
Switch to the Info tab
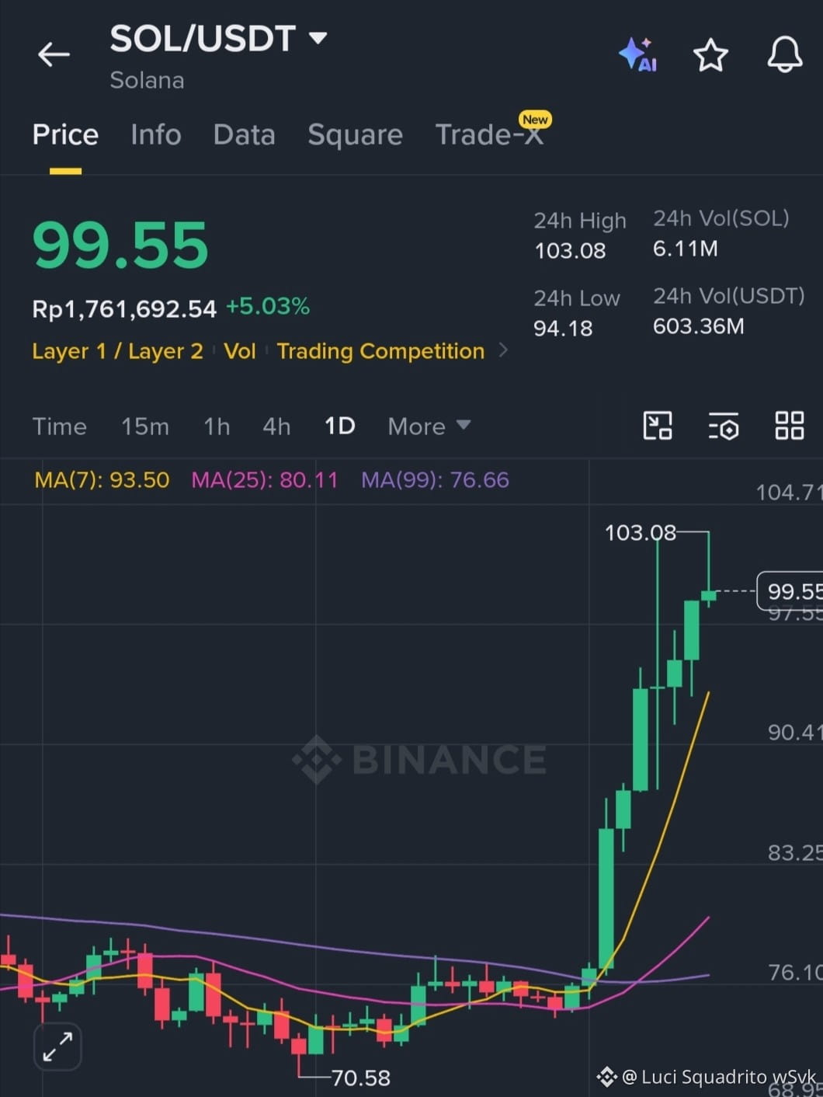click(x=156, y=135)
